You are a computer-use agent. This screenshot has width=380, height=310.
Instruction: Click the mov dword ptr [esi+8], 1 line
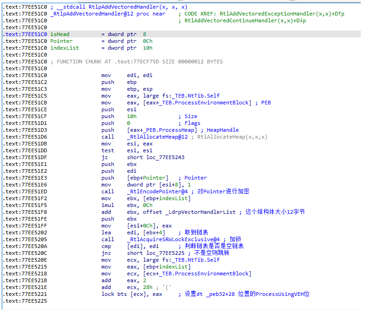(146, 185)
